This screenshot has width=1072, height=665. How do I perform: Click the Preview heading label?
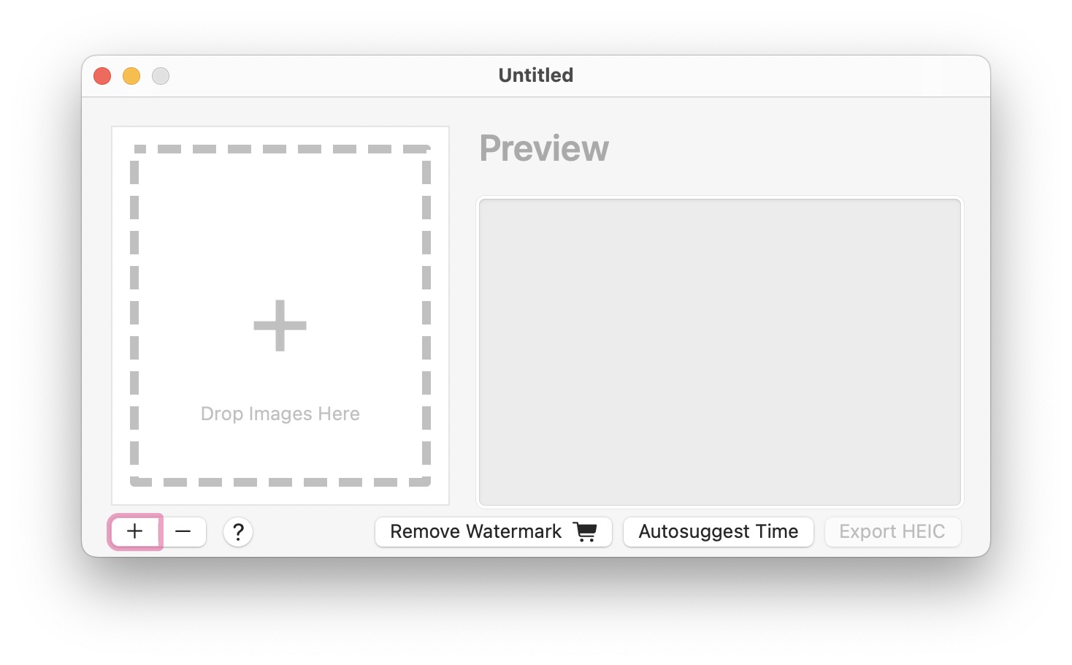pos(544,148)
